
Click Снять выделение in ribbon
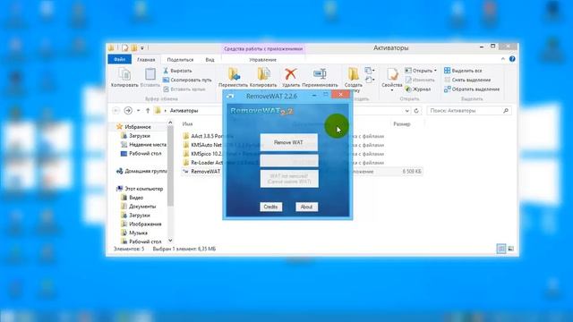tap(467, 80)
